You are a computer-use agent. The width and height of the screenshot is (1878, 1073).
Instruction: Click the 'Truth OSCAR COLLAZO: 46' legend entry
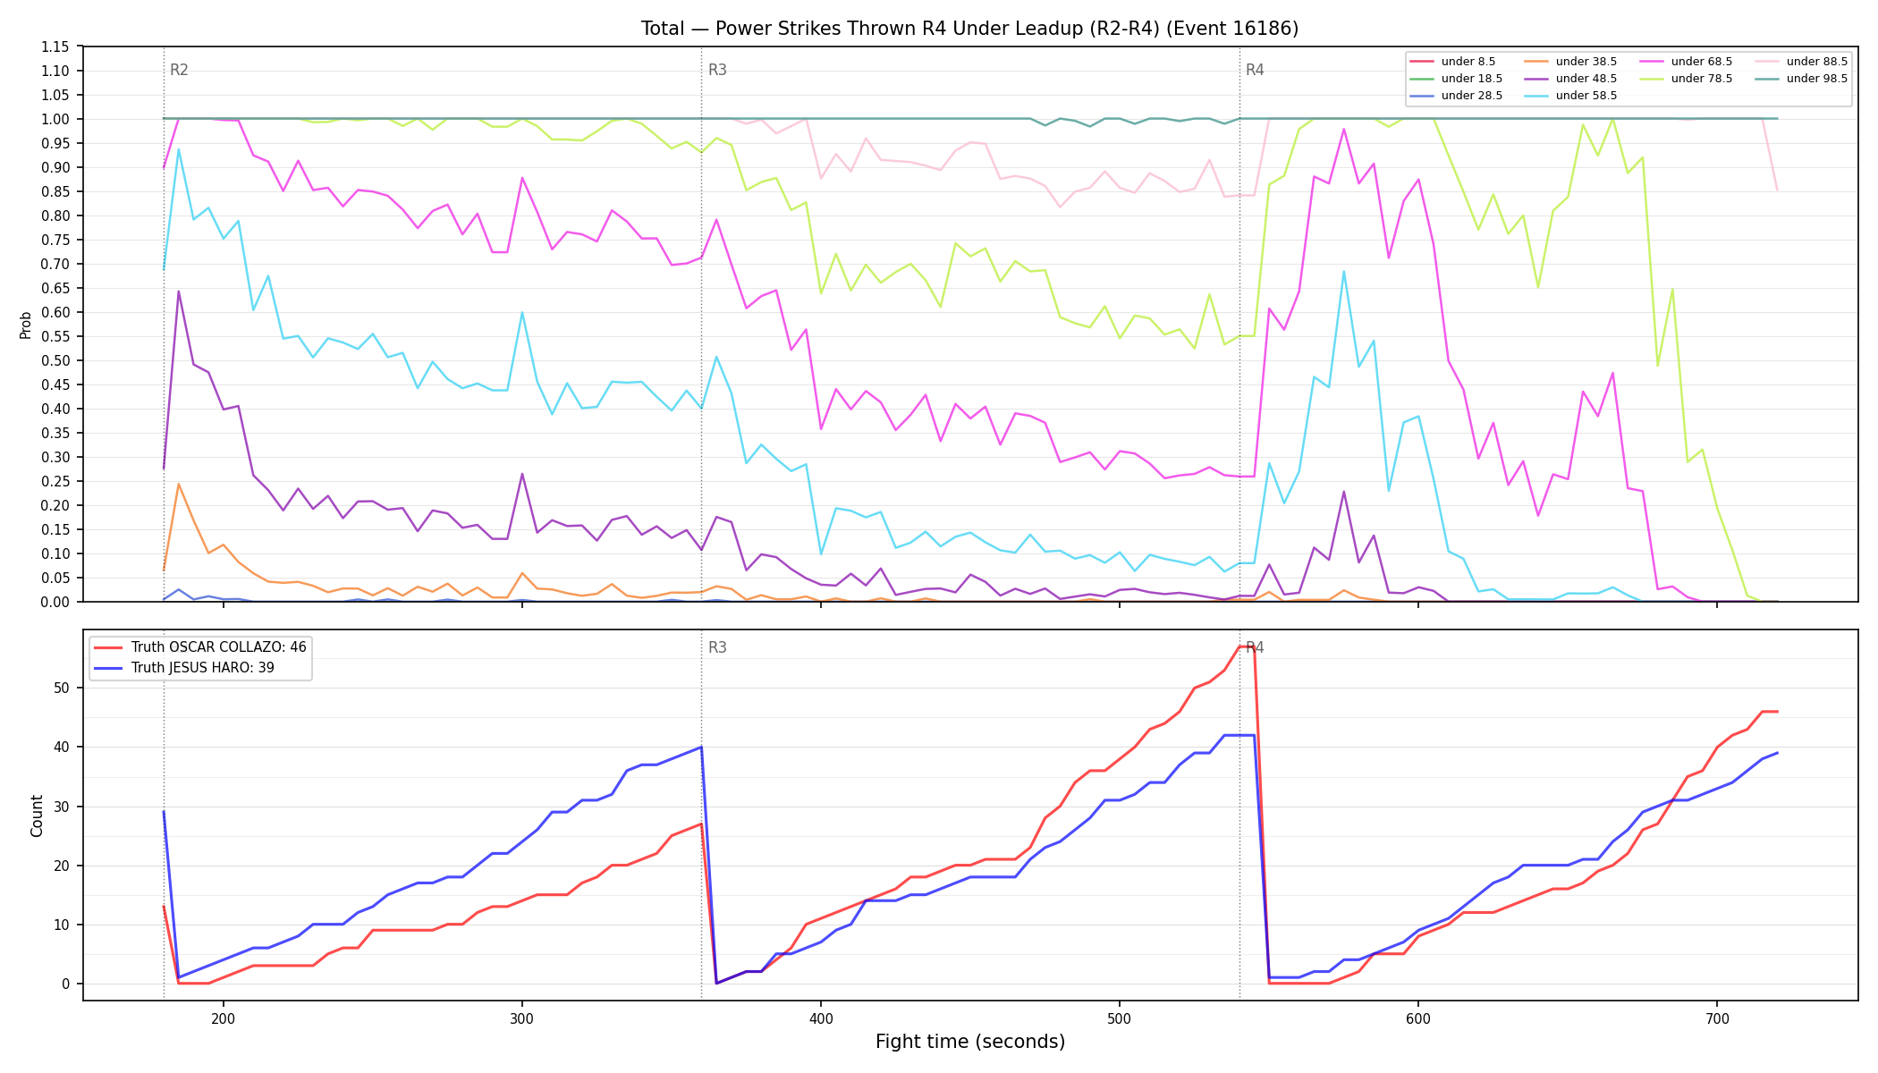click(200, 647)
